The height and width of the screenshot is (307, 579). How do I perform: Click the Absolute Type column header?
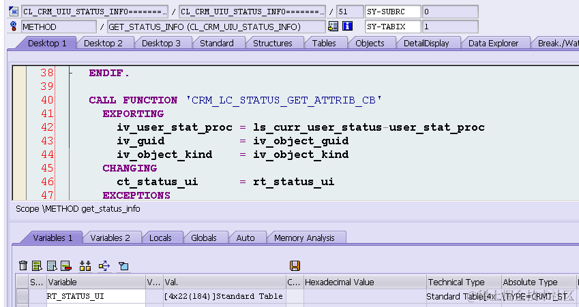pyautogui.click(x=538, y=282)
